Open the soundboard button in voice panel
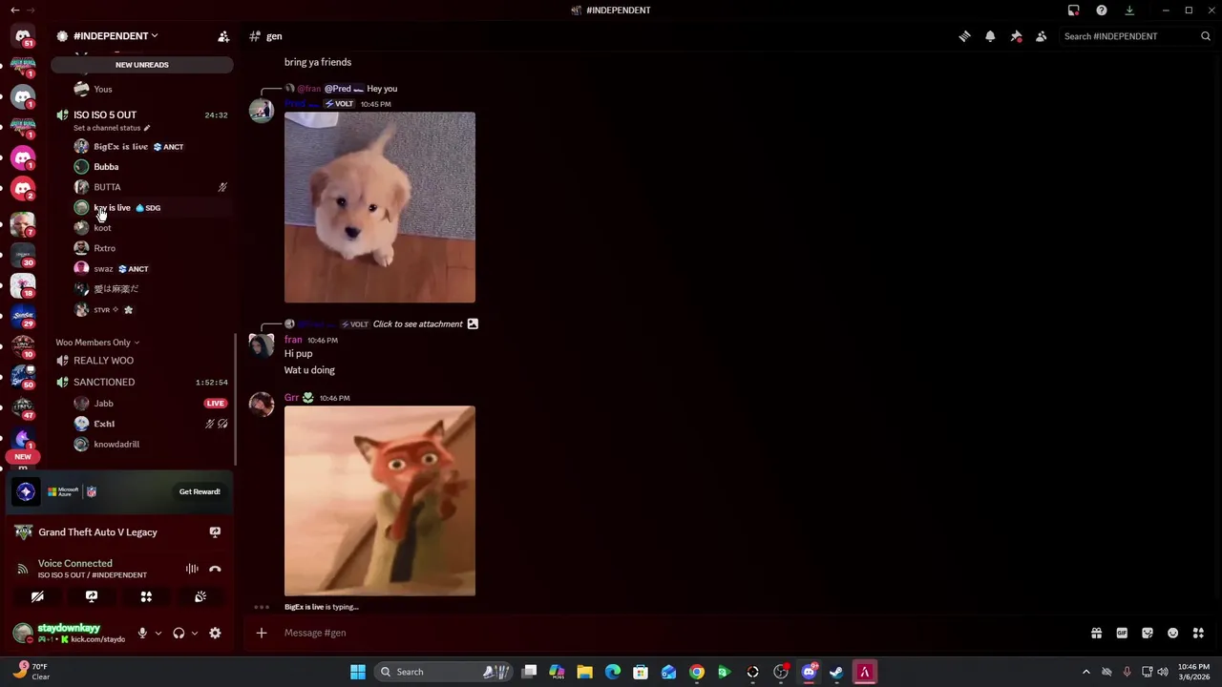This screenshot has width=1222, height=687. click(200, 596)
